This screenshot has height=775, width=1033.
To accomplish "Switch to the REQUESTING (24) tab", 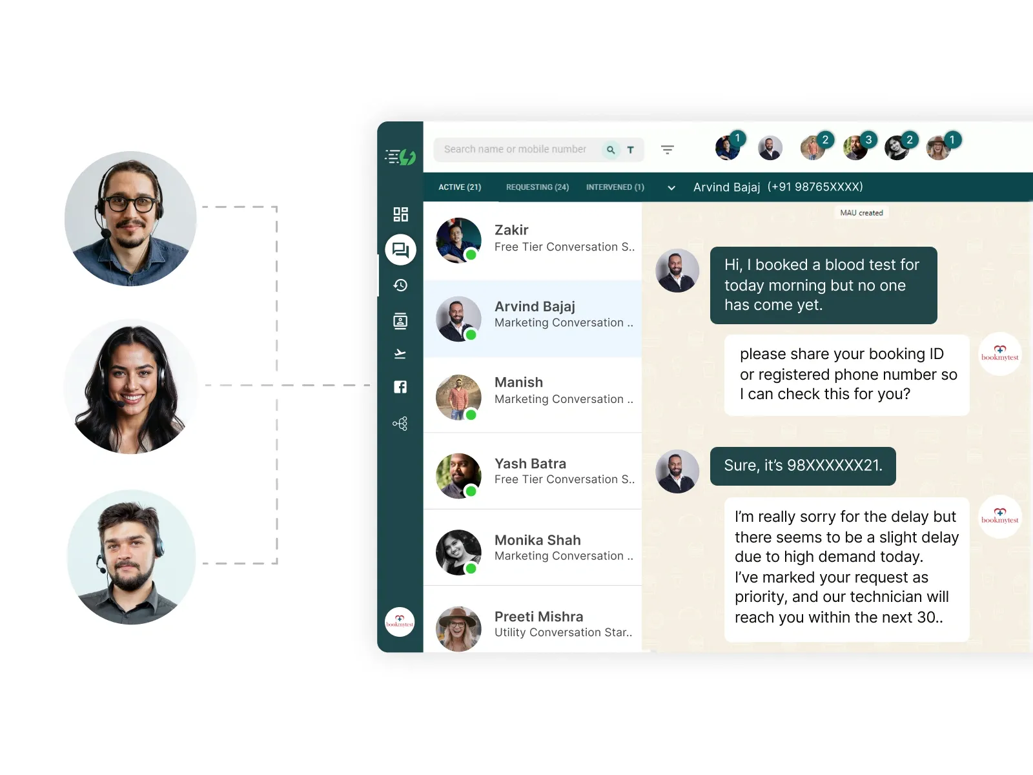I will [x=537, y=187].
